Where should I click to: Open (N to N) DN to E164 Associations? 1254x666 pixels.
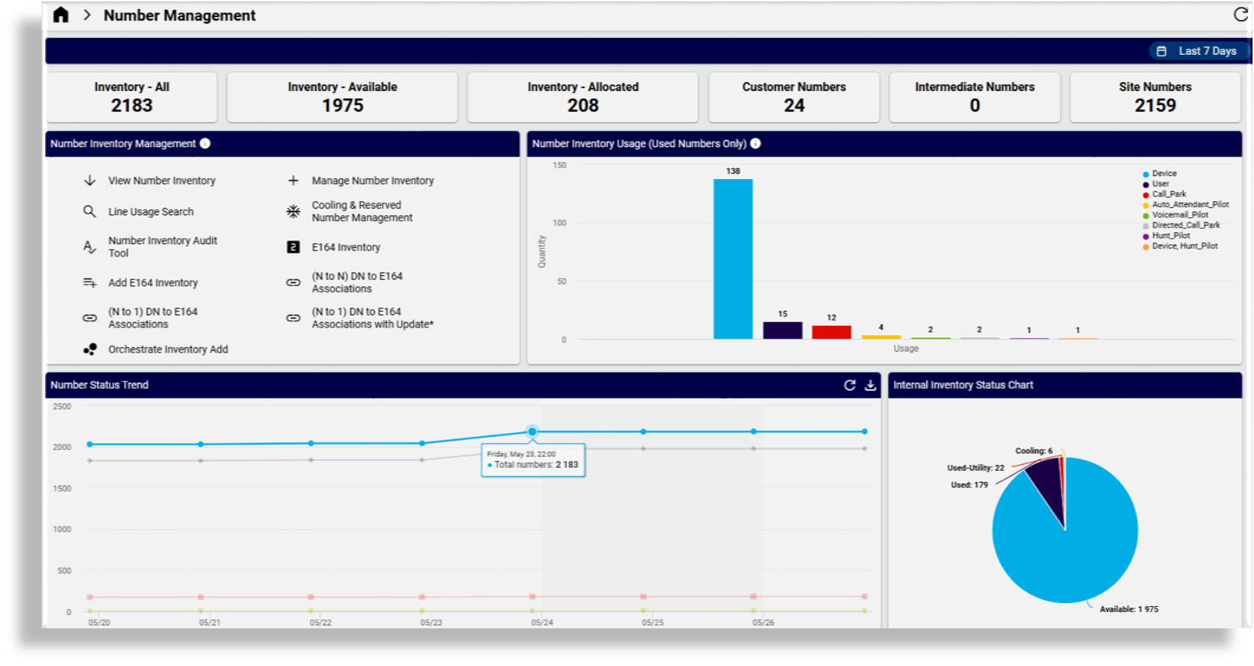click(357, 282)
